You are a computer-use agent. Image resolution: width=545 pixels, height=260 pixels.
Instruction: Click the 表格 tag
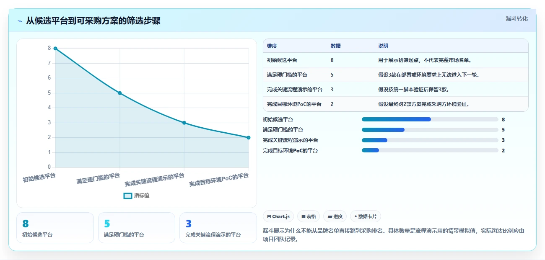(x=309, y=216)
